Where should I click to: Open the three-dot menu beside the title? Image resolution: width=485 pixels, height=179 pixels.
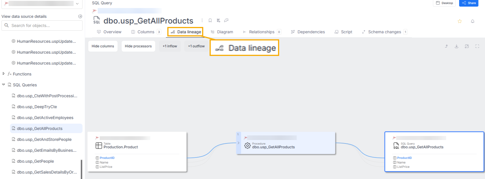click(x=202, y=20)
